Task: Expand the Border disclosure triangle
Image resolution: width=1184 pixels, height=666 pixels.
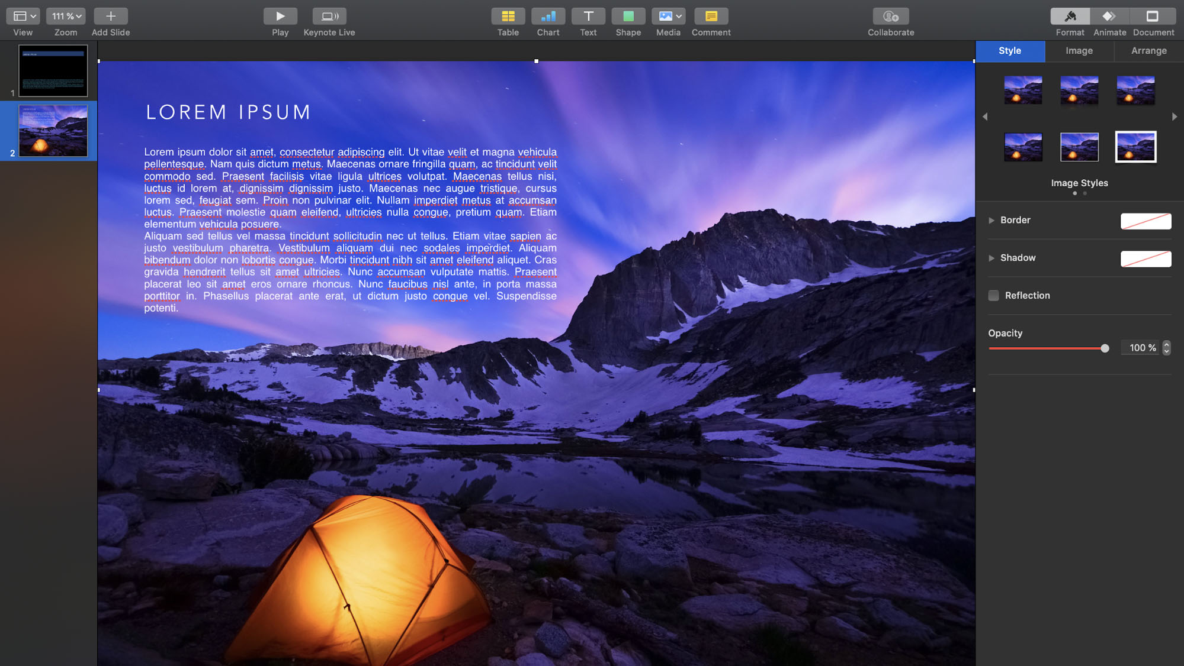Action: tap(991, 220)
